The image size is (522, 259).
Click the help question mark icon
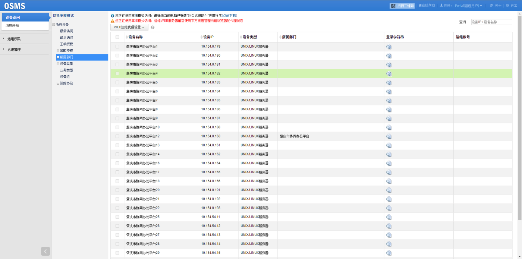152,27
